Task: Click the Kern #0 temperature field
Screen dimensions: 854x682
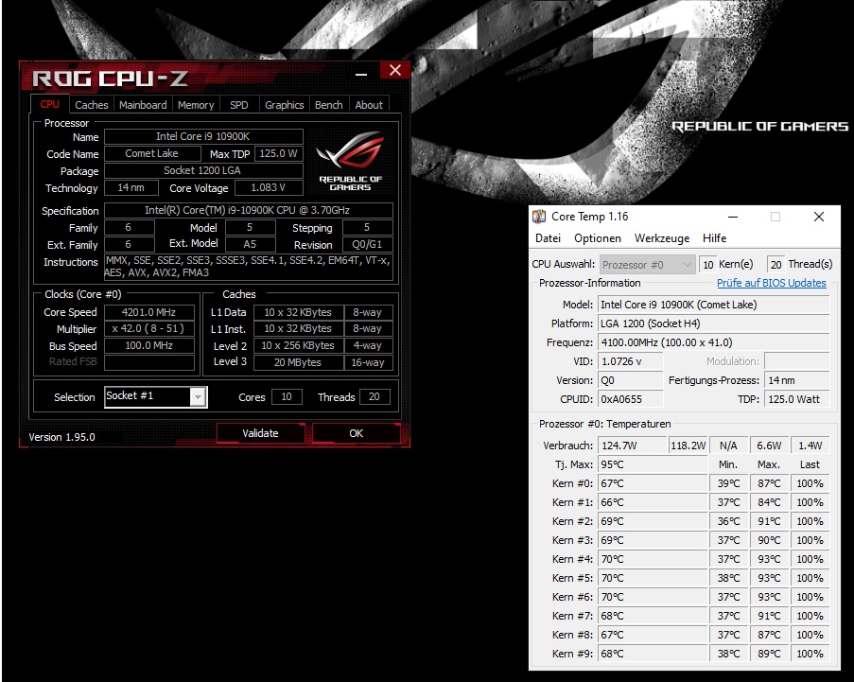Action: click(x=653, y=483)
